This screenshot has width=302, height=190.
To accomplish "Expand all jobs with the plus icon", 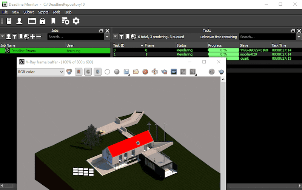I will pos(32,37).
